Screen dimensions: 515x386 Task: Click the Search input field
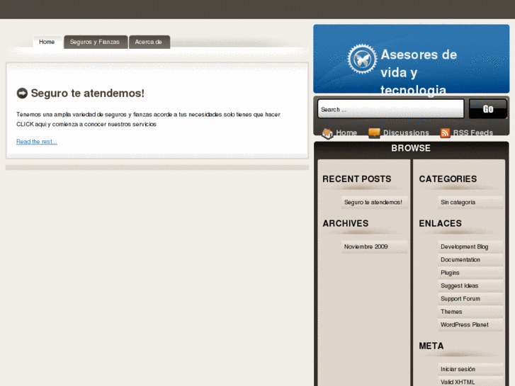(x=390, y=109)
